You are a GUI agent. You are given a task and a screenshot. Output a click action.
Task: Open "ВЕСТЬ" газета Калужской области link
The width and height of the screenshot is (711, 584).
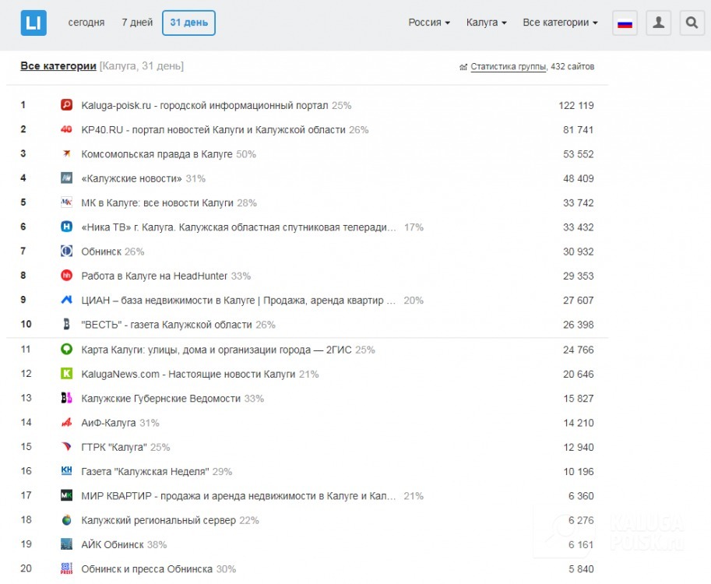tap(167, 325)
